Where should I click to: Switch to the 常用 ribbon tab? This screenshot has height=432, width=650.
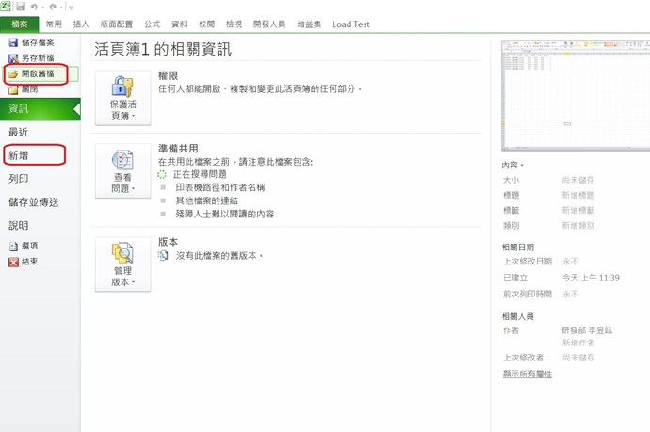point(54,24)
